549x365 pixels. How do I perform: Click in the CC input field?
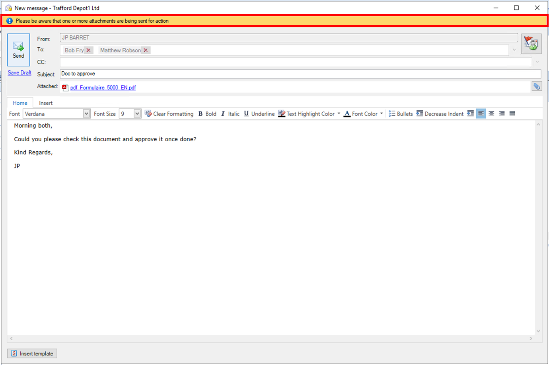(296, 62)
